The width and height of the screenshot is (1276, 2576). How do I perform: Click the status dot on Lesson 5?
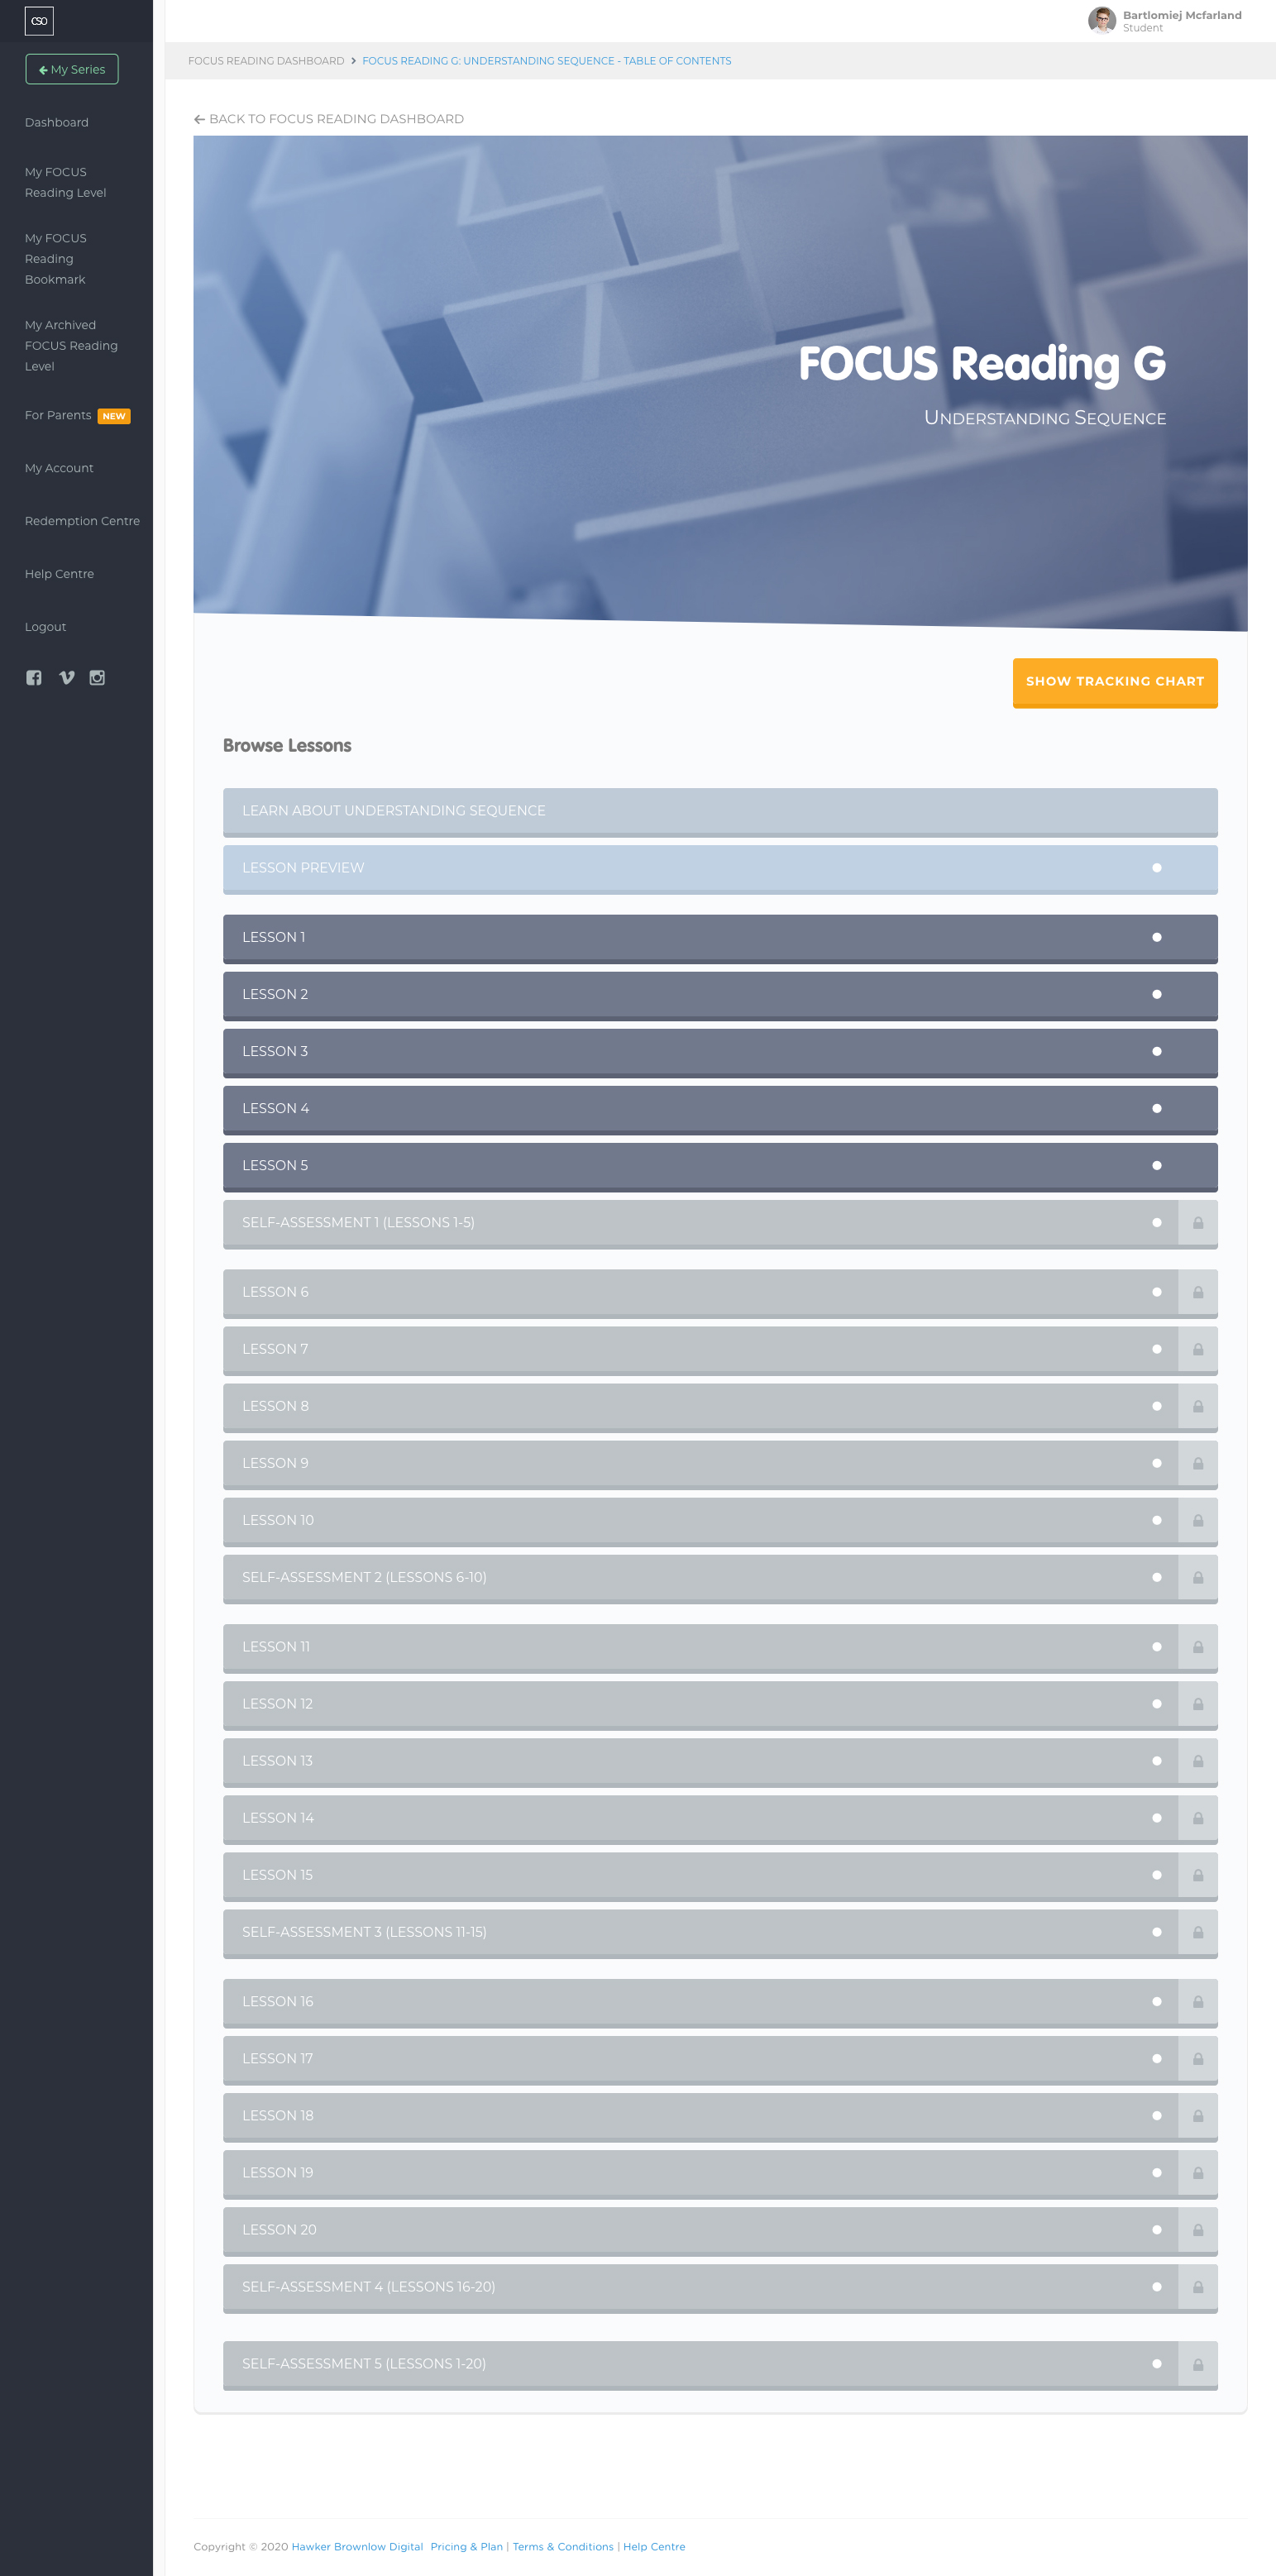coord(1156,1165)
